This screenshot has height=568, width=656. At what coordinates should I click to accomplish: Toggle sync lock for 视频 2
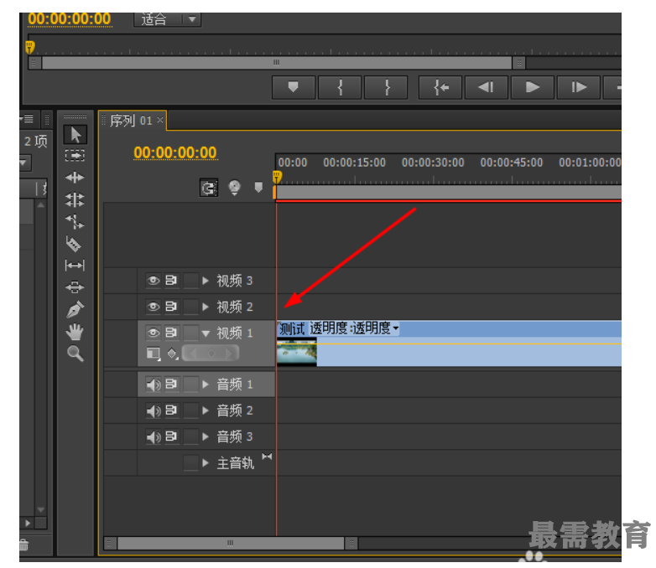pyautogui.click(x=171, y=307)
